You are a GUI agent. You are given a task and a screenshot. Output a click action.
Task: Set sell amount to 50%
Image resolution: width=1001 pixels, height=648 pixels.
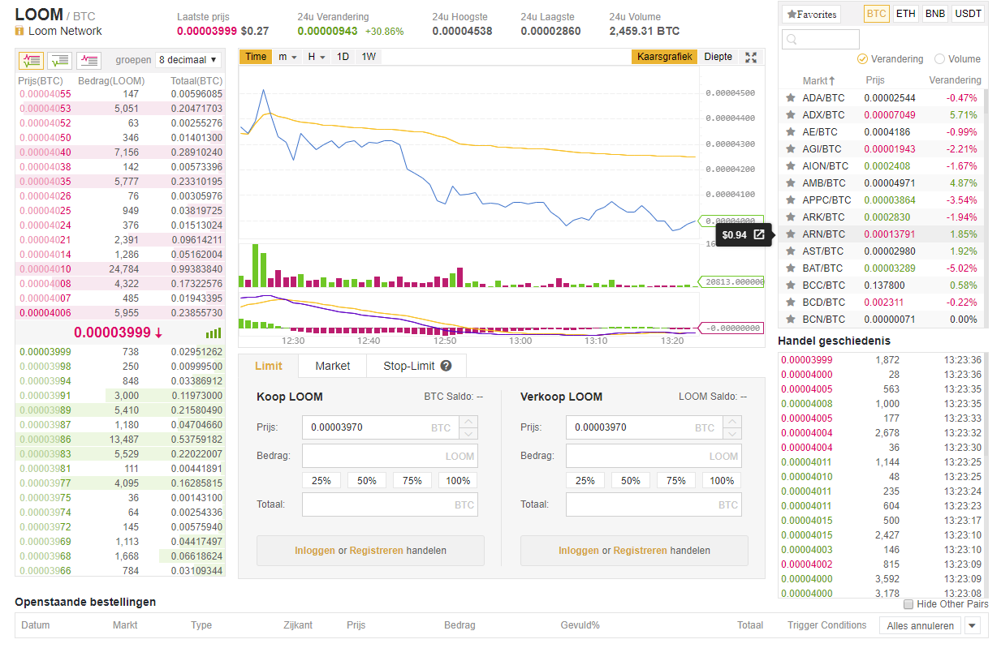631,480
